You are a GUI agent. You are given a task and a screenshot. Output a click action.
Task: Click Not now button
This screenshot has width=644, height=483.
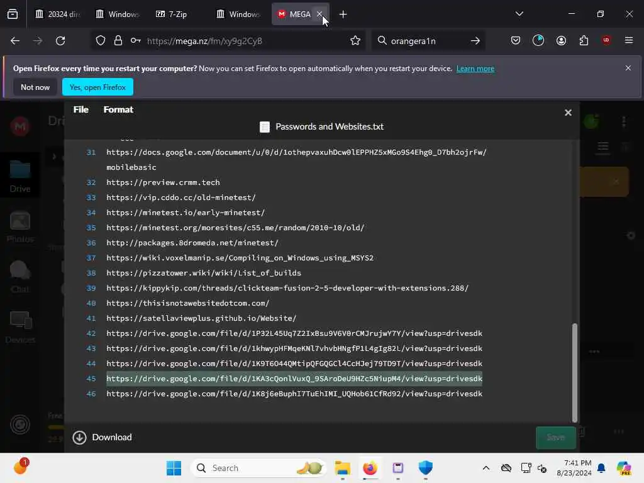[x=35, y=87]
